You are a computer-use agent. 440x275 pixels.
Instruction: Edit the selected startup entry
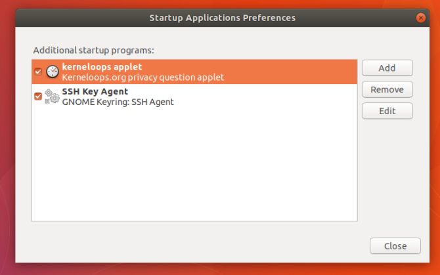pyautogui.click(x=387, y=111)
